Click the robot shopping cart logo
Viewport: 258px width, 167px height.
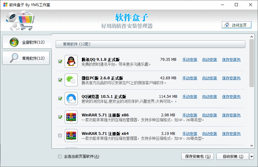pyautogui.click(x=20, y=20)
